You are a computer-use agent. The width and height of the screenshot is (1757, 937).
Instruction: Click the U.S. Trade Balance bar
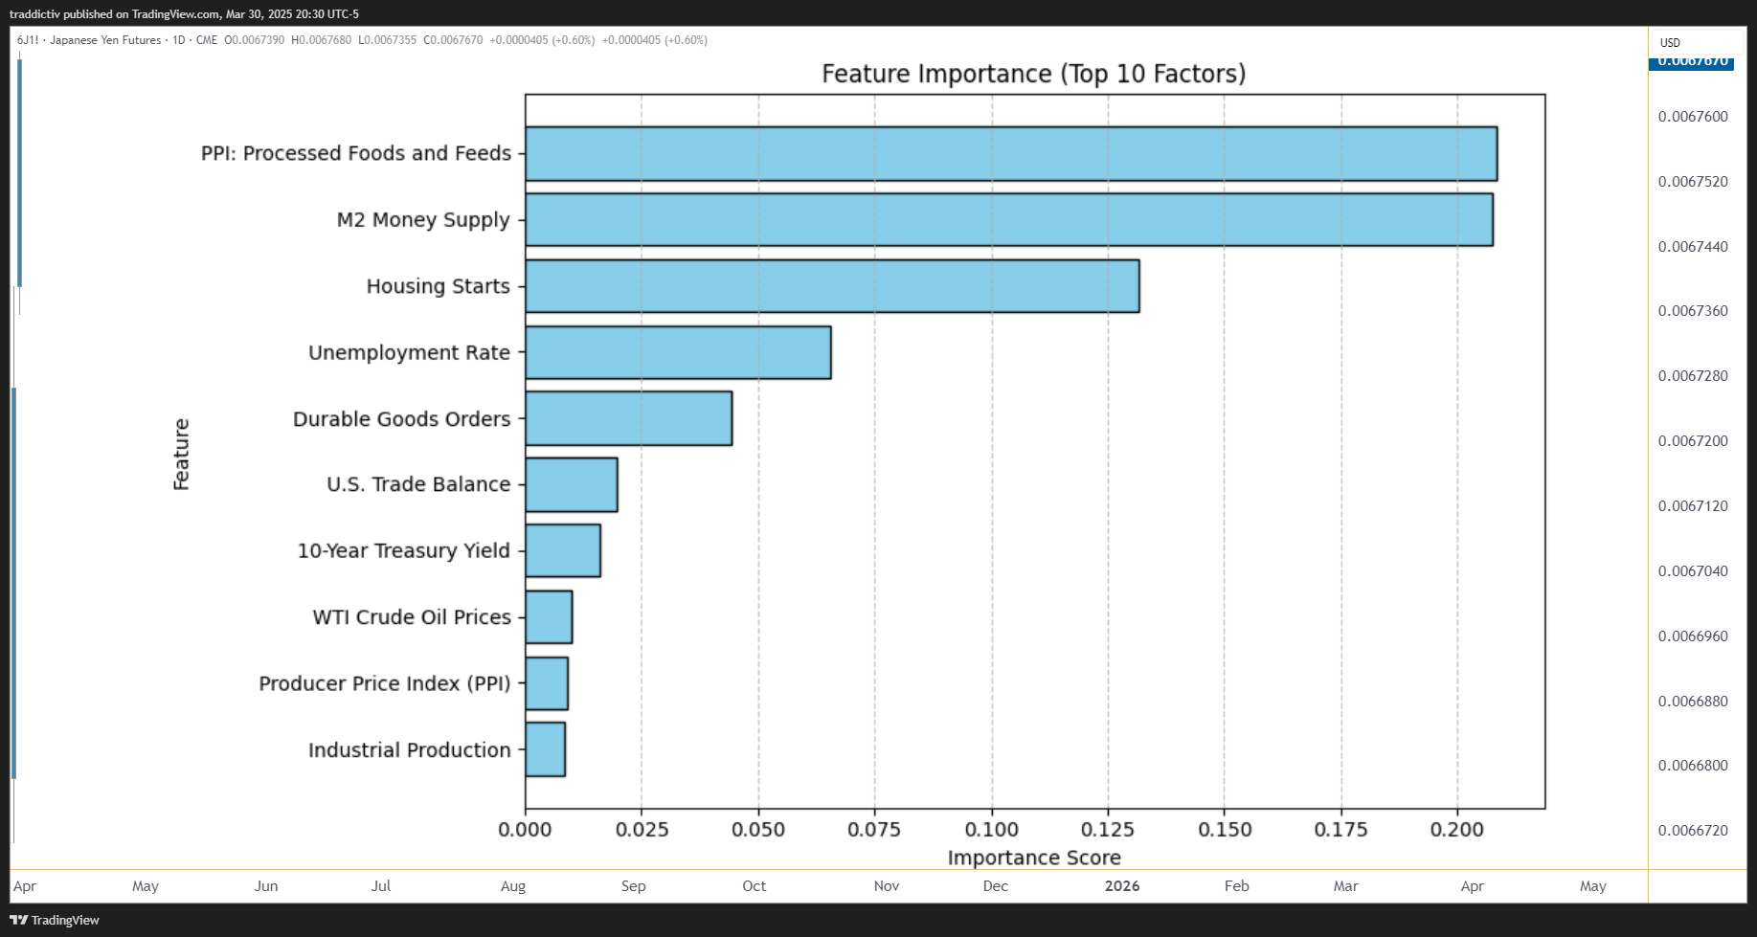click(572, 484)
